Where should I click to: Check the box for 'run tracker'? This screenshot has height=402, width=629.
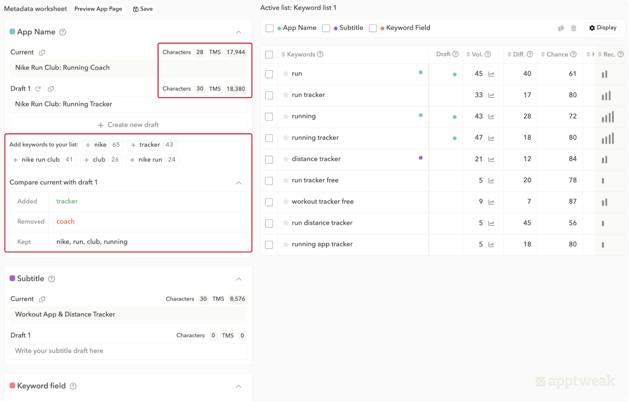(x=269, y=95)
